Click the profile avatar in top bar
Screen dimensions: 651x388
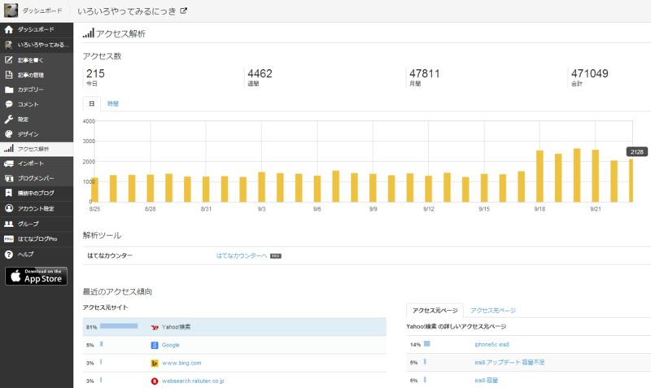click(11, 11)
